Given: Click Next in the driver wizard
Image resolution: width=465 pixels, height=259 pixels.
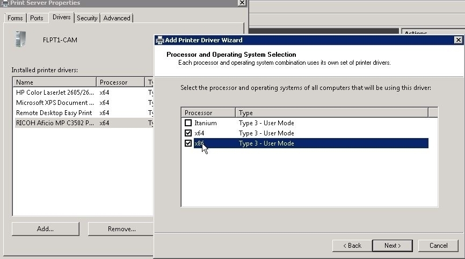Looking at the screenshot, I should tap(393, 246).
